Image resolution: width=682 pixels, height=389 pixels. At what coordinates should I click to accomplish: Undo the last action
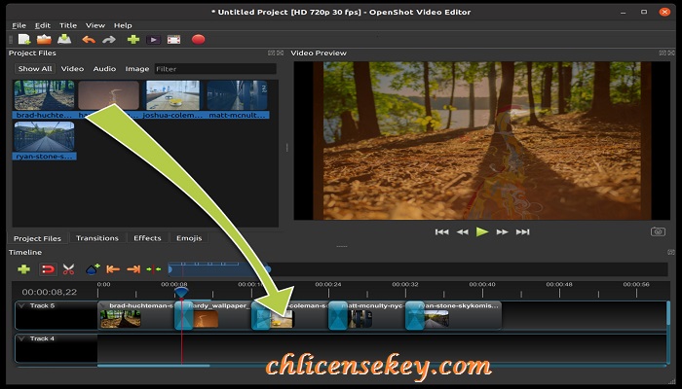coord(89,40)
